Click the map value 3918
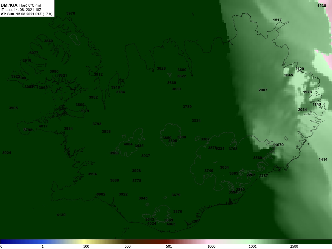This screenshot has width=332, height=249. (x=116, y=87)
